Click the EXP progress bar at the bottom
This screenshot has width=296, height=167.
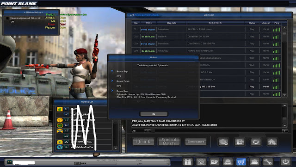coord(95,163)
